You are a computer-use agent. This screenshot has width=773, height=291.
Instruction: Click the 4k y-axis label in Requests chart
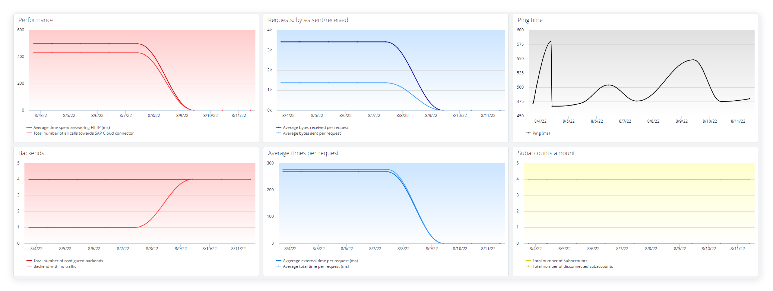(270, 30)
